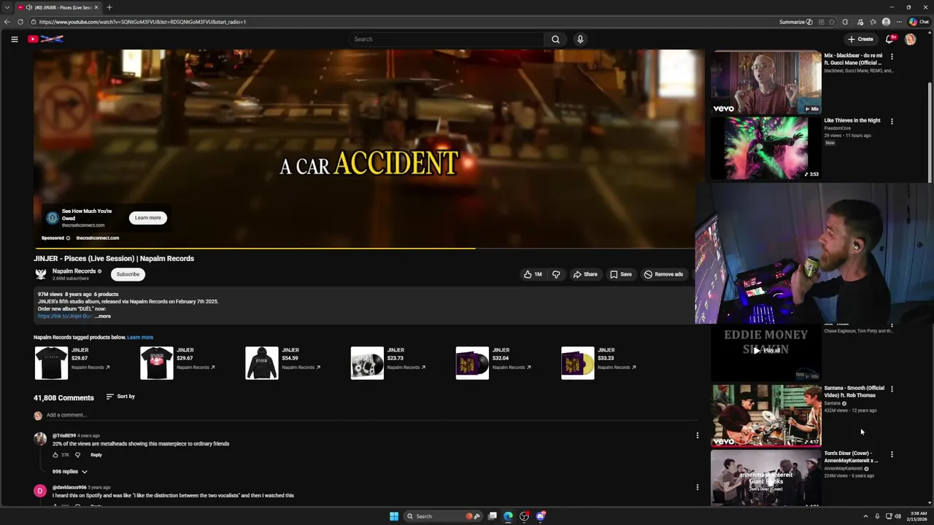Open @davidacus956 profile avatar
This screenshot has height=525, width=934.
(40, 491)
